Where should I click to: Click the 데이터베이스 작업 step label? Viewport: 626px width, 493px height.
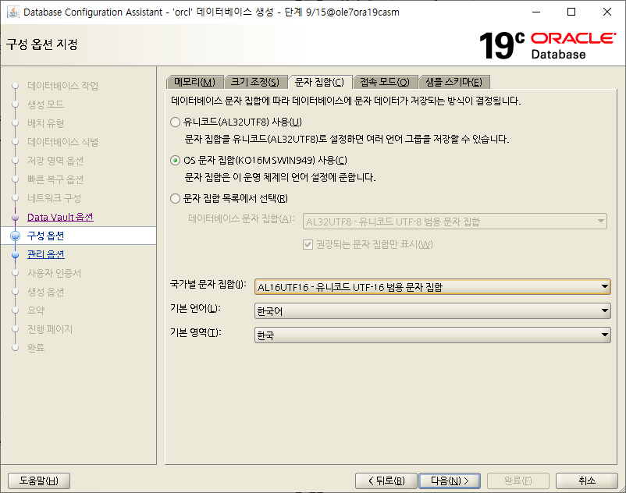tap(62, 86)
